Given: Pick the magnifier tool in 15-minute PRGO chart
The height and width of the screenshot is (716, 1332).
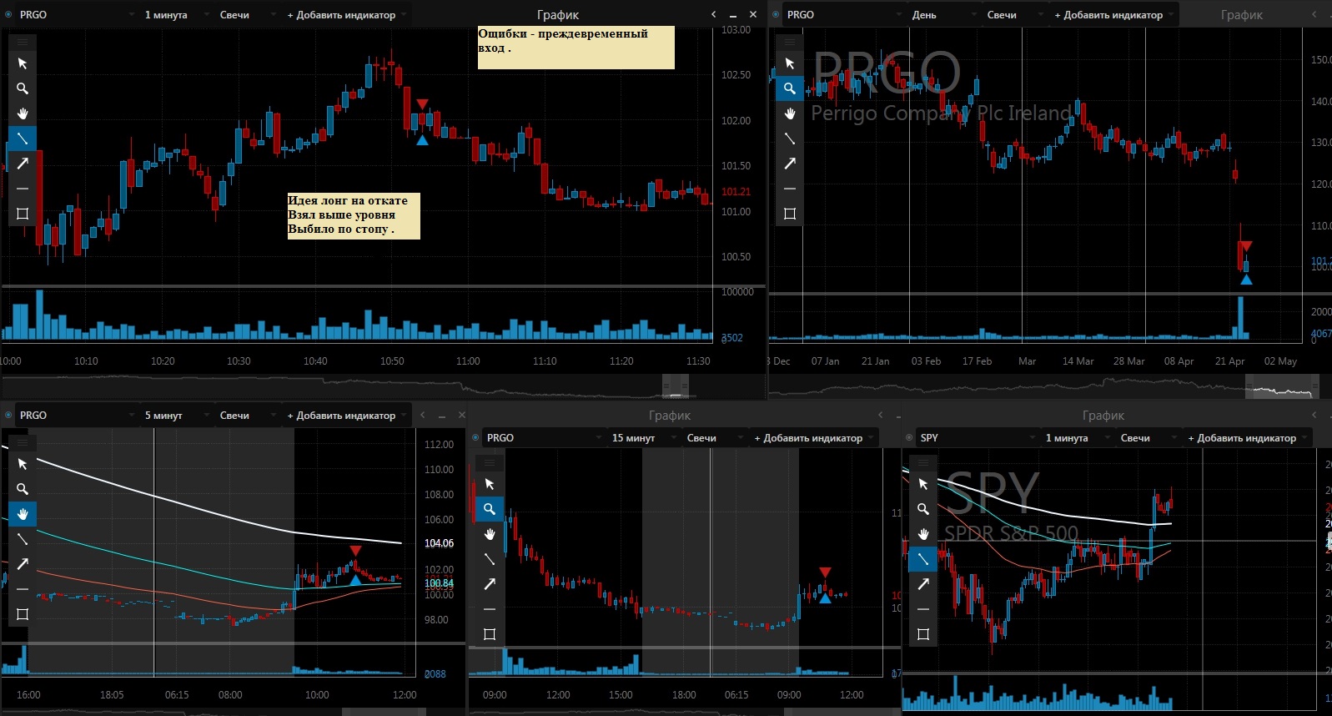Looking at the screenshot, I should coord(490,509).
